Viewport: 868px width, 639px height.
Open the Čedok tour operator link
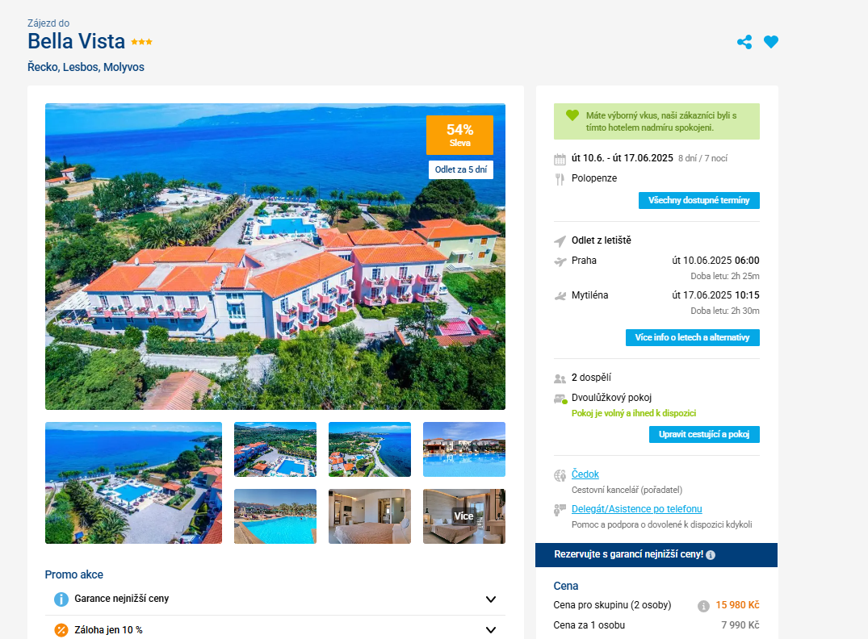(585, 474)
